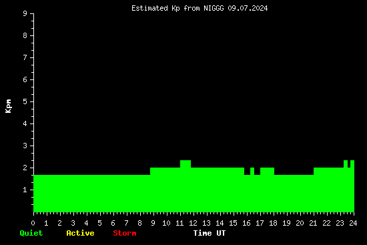
Task: Click the 9 hour label on time axis
Action: pyautogui.click(x=153, y=223)
